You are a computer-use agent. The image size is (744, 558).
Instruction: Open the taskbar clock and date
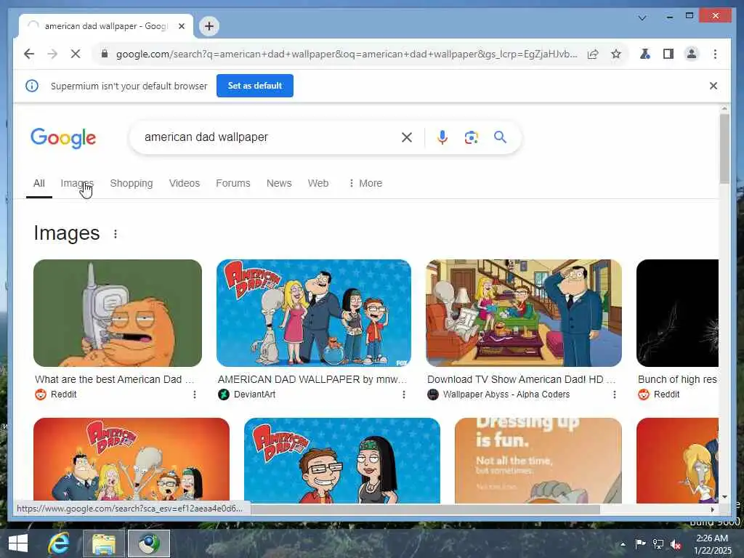[712, 543]
